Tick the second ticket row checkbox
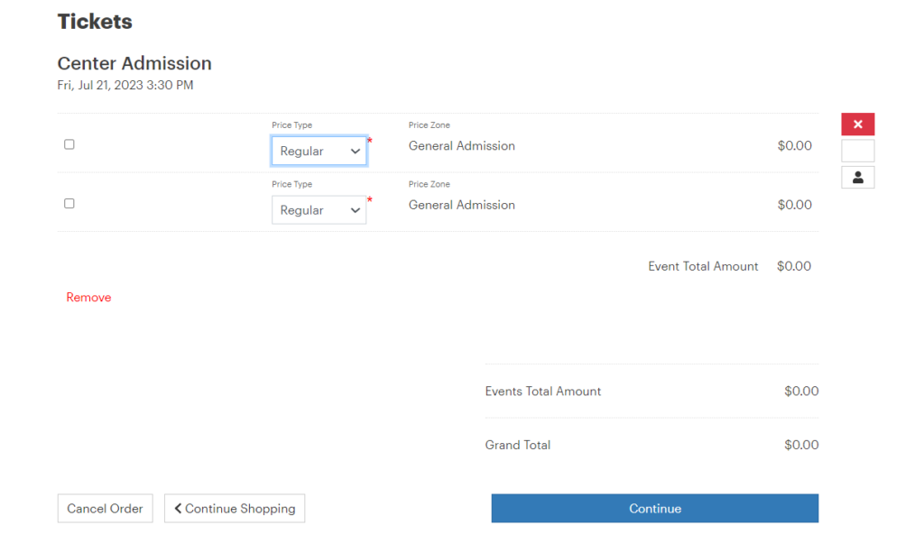 pos(69,204)
